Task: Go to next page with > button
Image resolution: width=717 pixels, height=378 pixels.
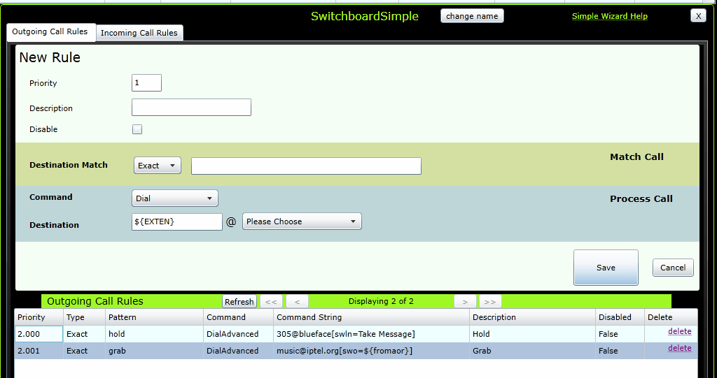Action: [x=465, y=301]
